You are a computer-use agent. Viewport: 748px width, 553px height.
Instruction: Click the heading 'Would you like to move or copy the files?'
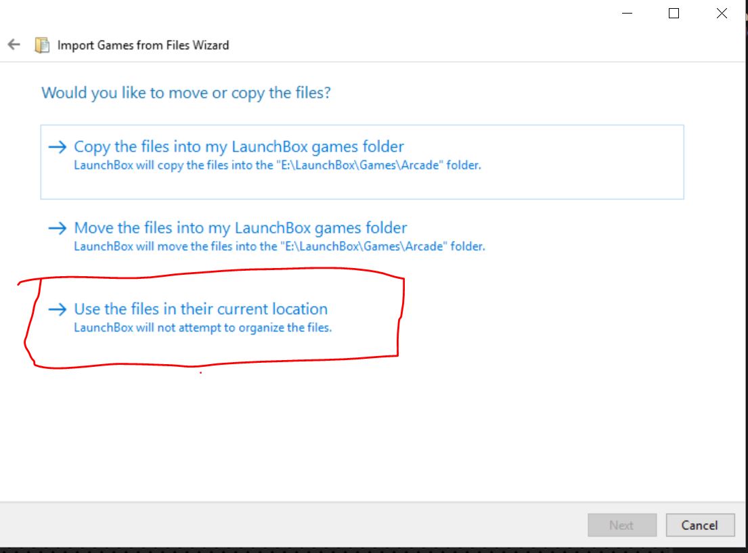point(186,93)
